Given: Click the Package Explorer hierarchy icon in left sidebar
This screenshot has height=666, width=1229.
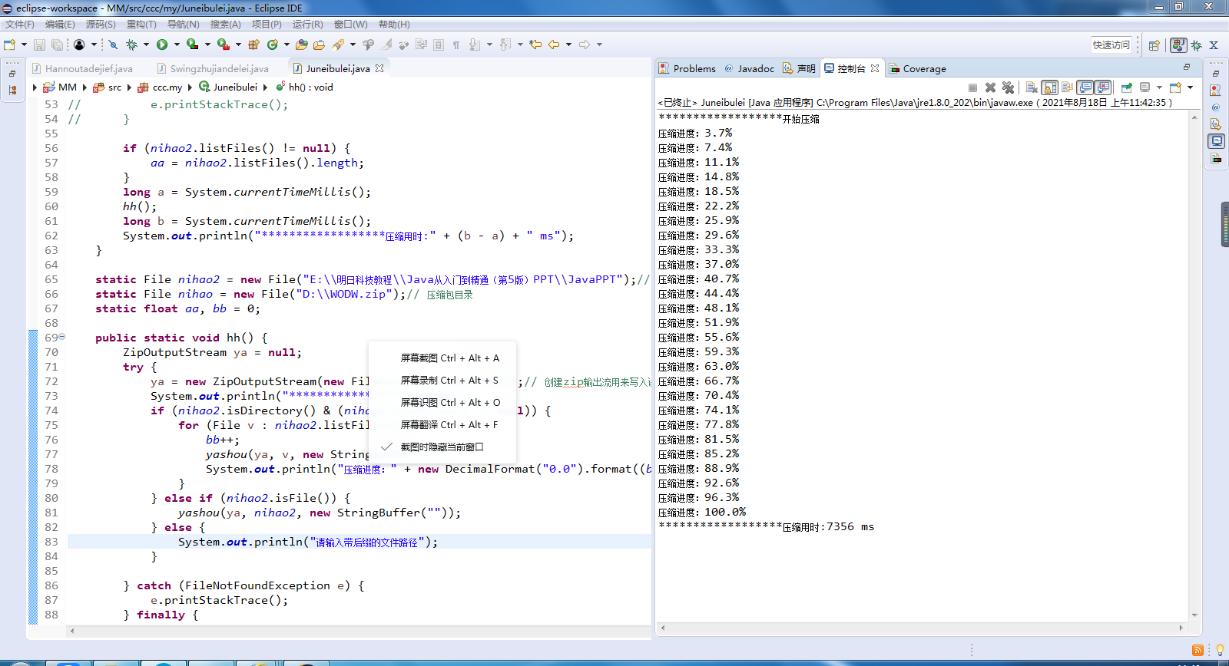Looking at the screenshot, I should click(x=12, y=90).
